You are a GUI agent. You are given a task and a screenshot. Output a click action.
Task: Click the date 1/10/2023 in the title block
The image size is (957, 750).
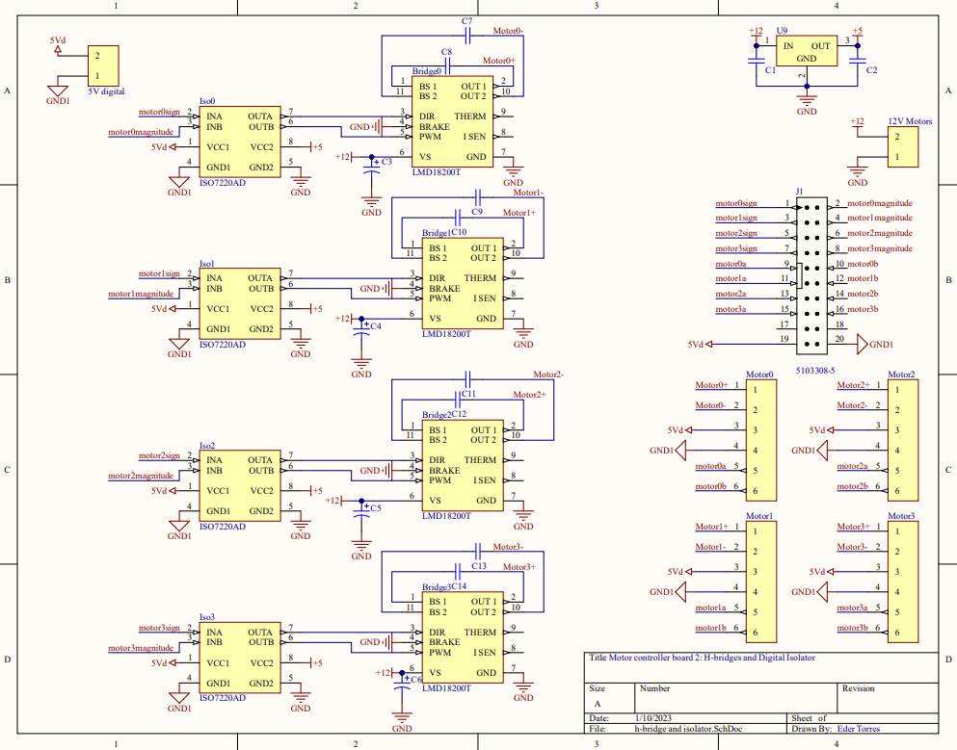652,717
